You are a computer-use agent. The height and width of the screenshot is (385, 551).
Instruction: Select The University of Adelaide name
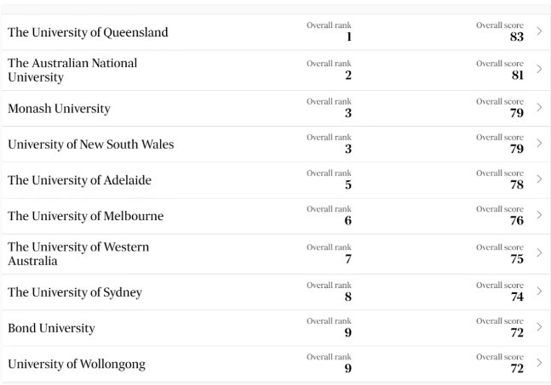(79, 180)
